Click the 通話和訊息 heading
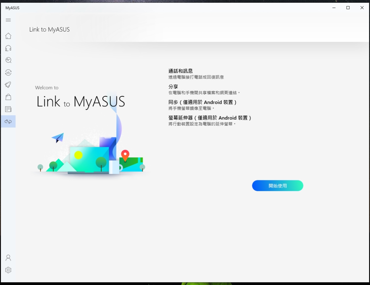 (x=181, y=71)
